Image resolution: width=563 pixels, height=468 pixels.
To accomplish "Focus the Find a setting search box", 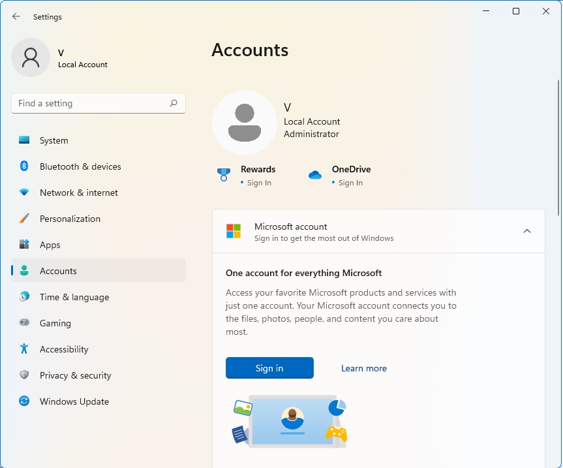I will [x=99, y=103].
